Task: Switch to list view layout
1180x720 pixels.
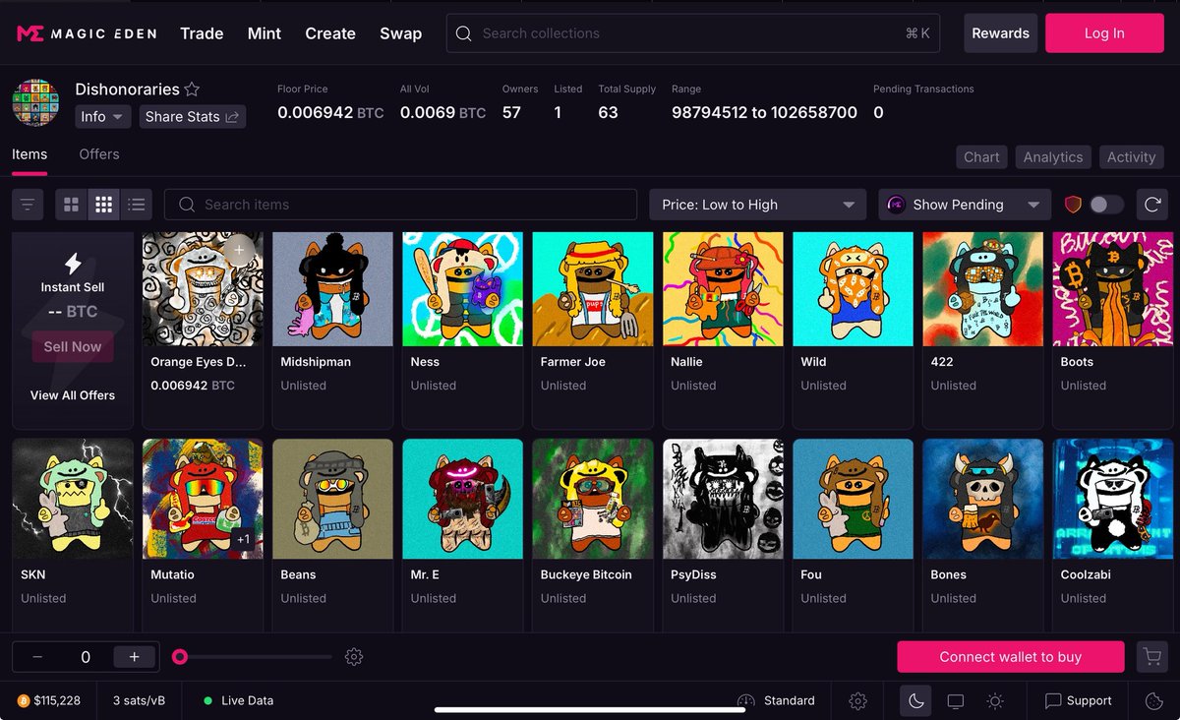Action: pos(137,204)
